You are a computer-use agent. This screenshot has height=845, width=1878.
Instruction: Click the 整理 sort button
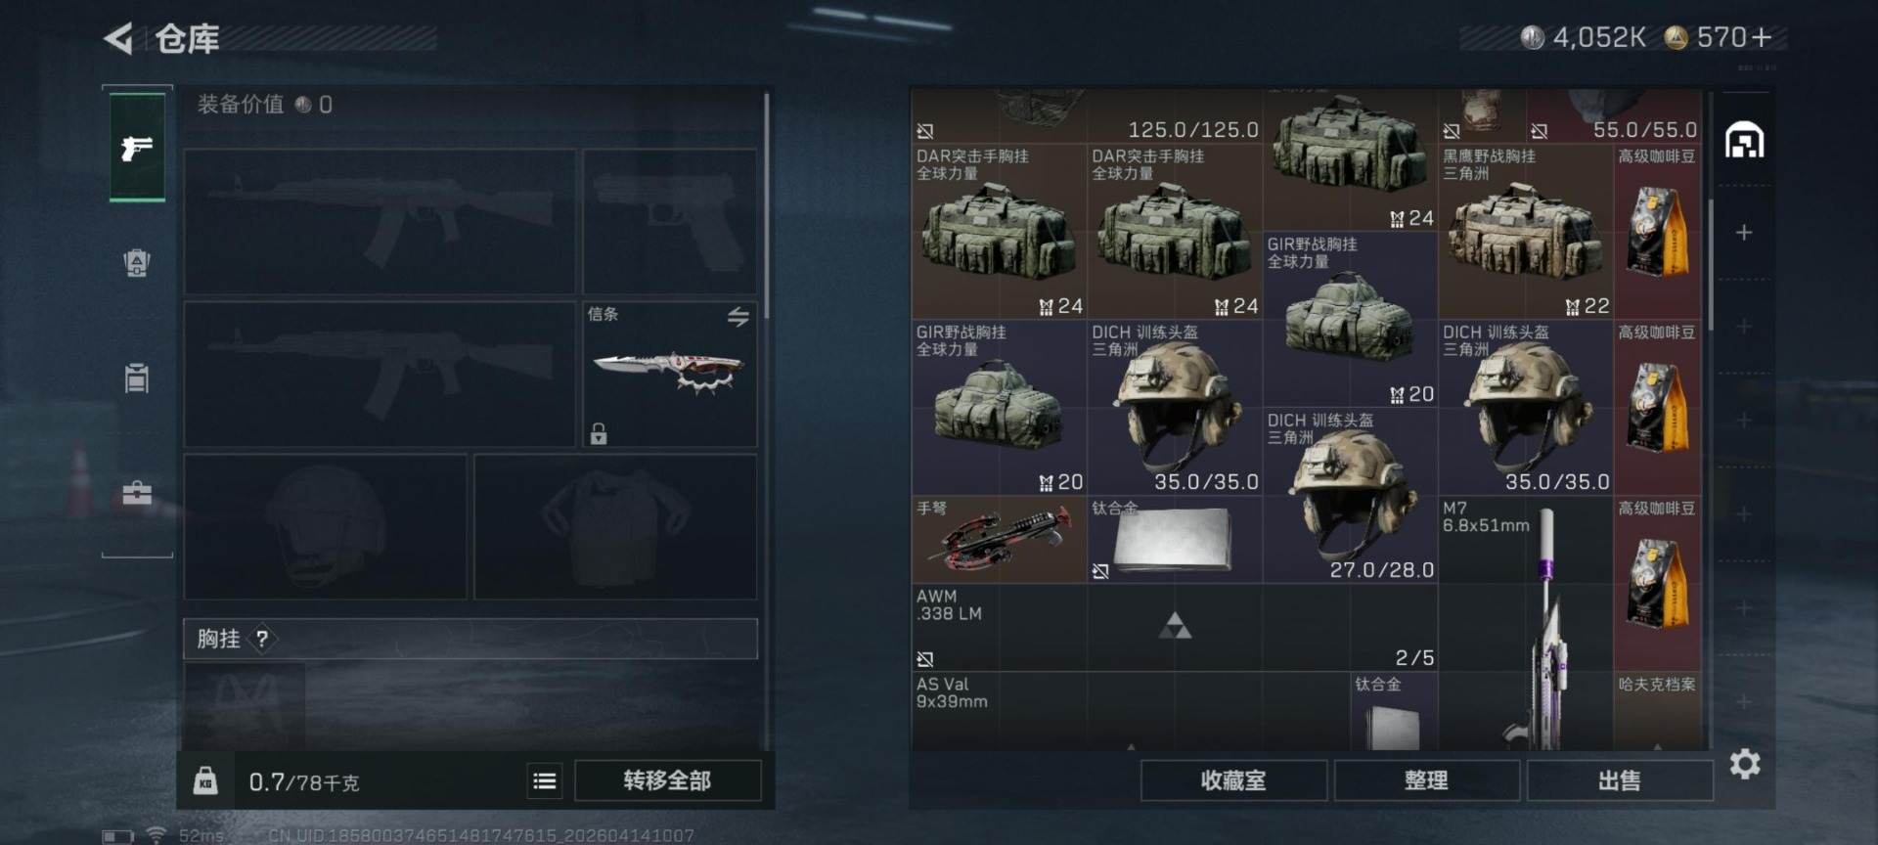(x=1426, y=780)
